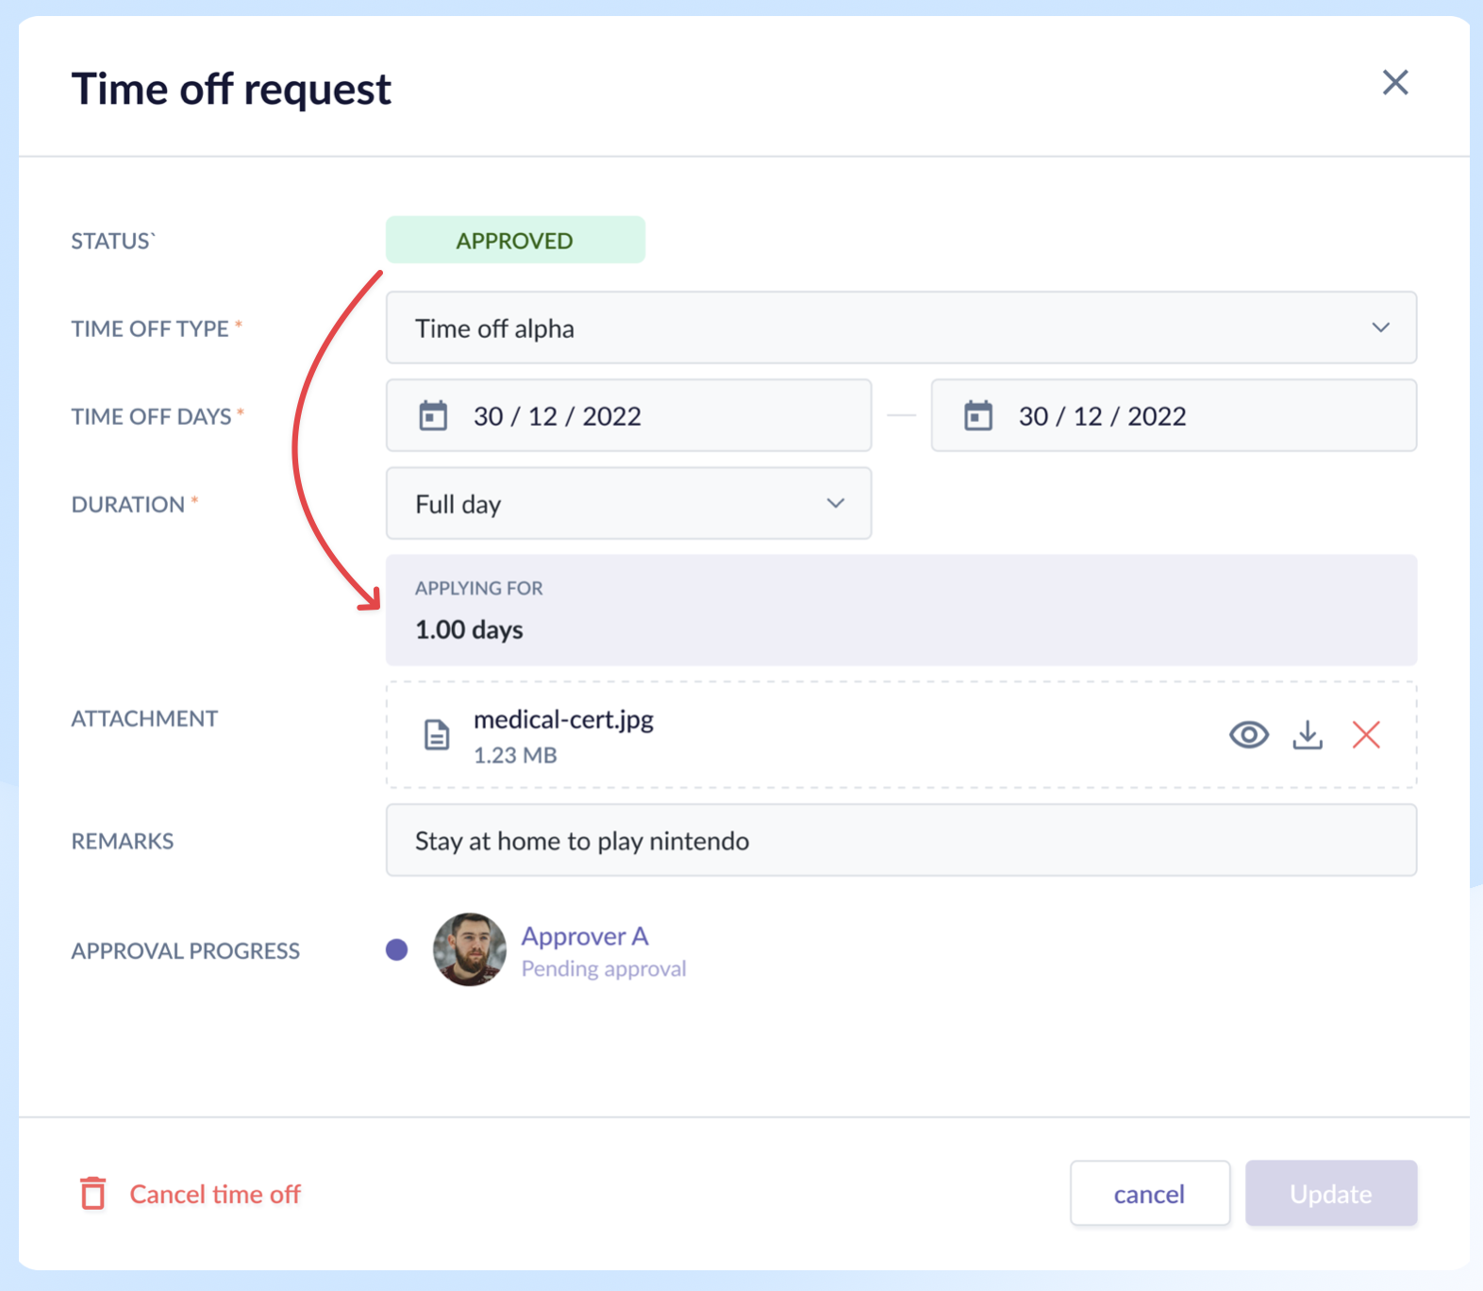Screen dimensions: 1483x1291
Task: Remove attachment using the red X
Action: click(1366, 734)
